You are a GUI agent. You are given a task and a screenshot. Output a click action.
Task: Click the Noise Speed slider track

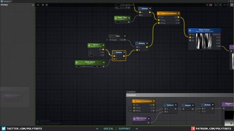pyautogui.click(x=86, y=67)
